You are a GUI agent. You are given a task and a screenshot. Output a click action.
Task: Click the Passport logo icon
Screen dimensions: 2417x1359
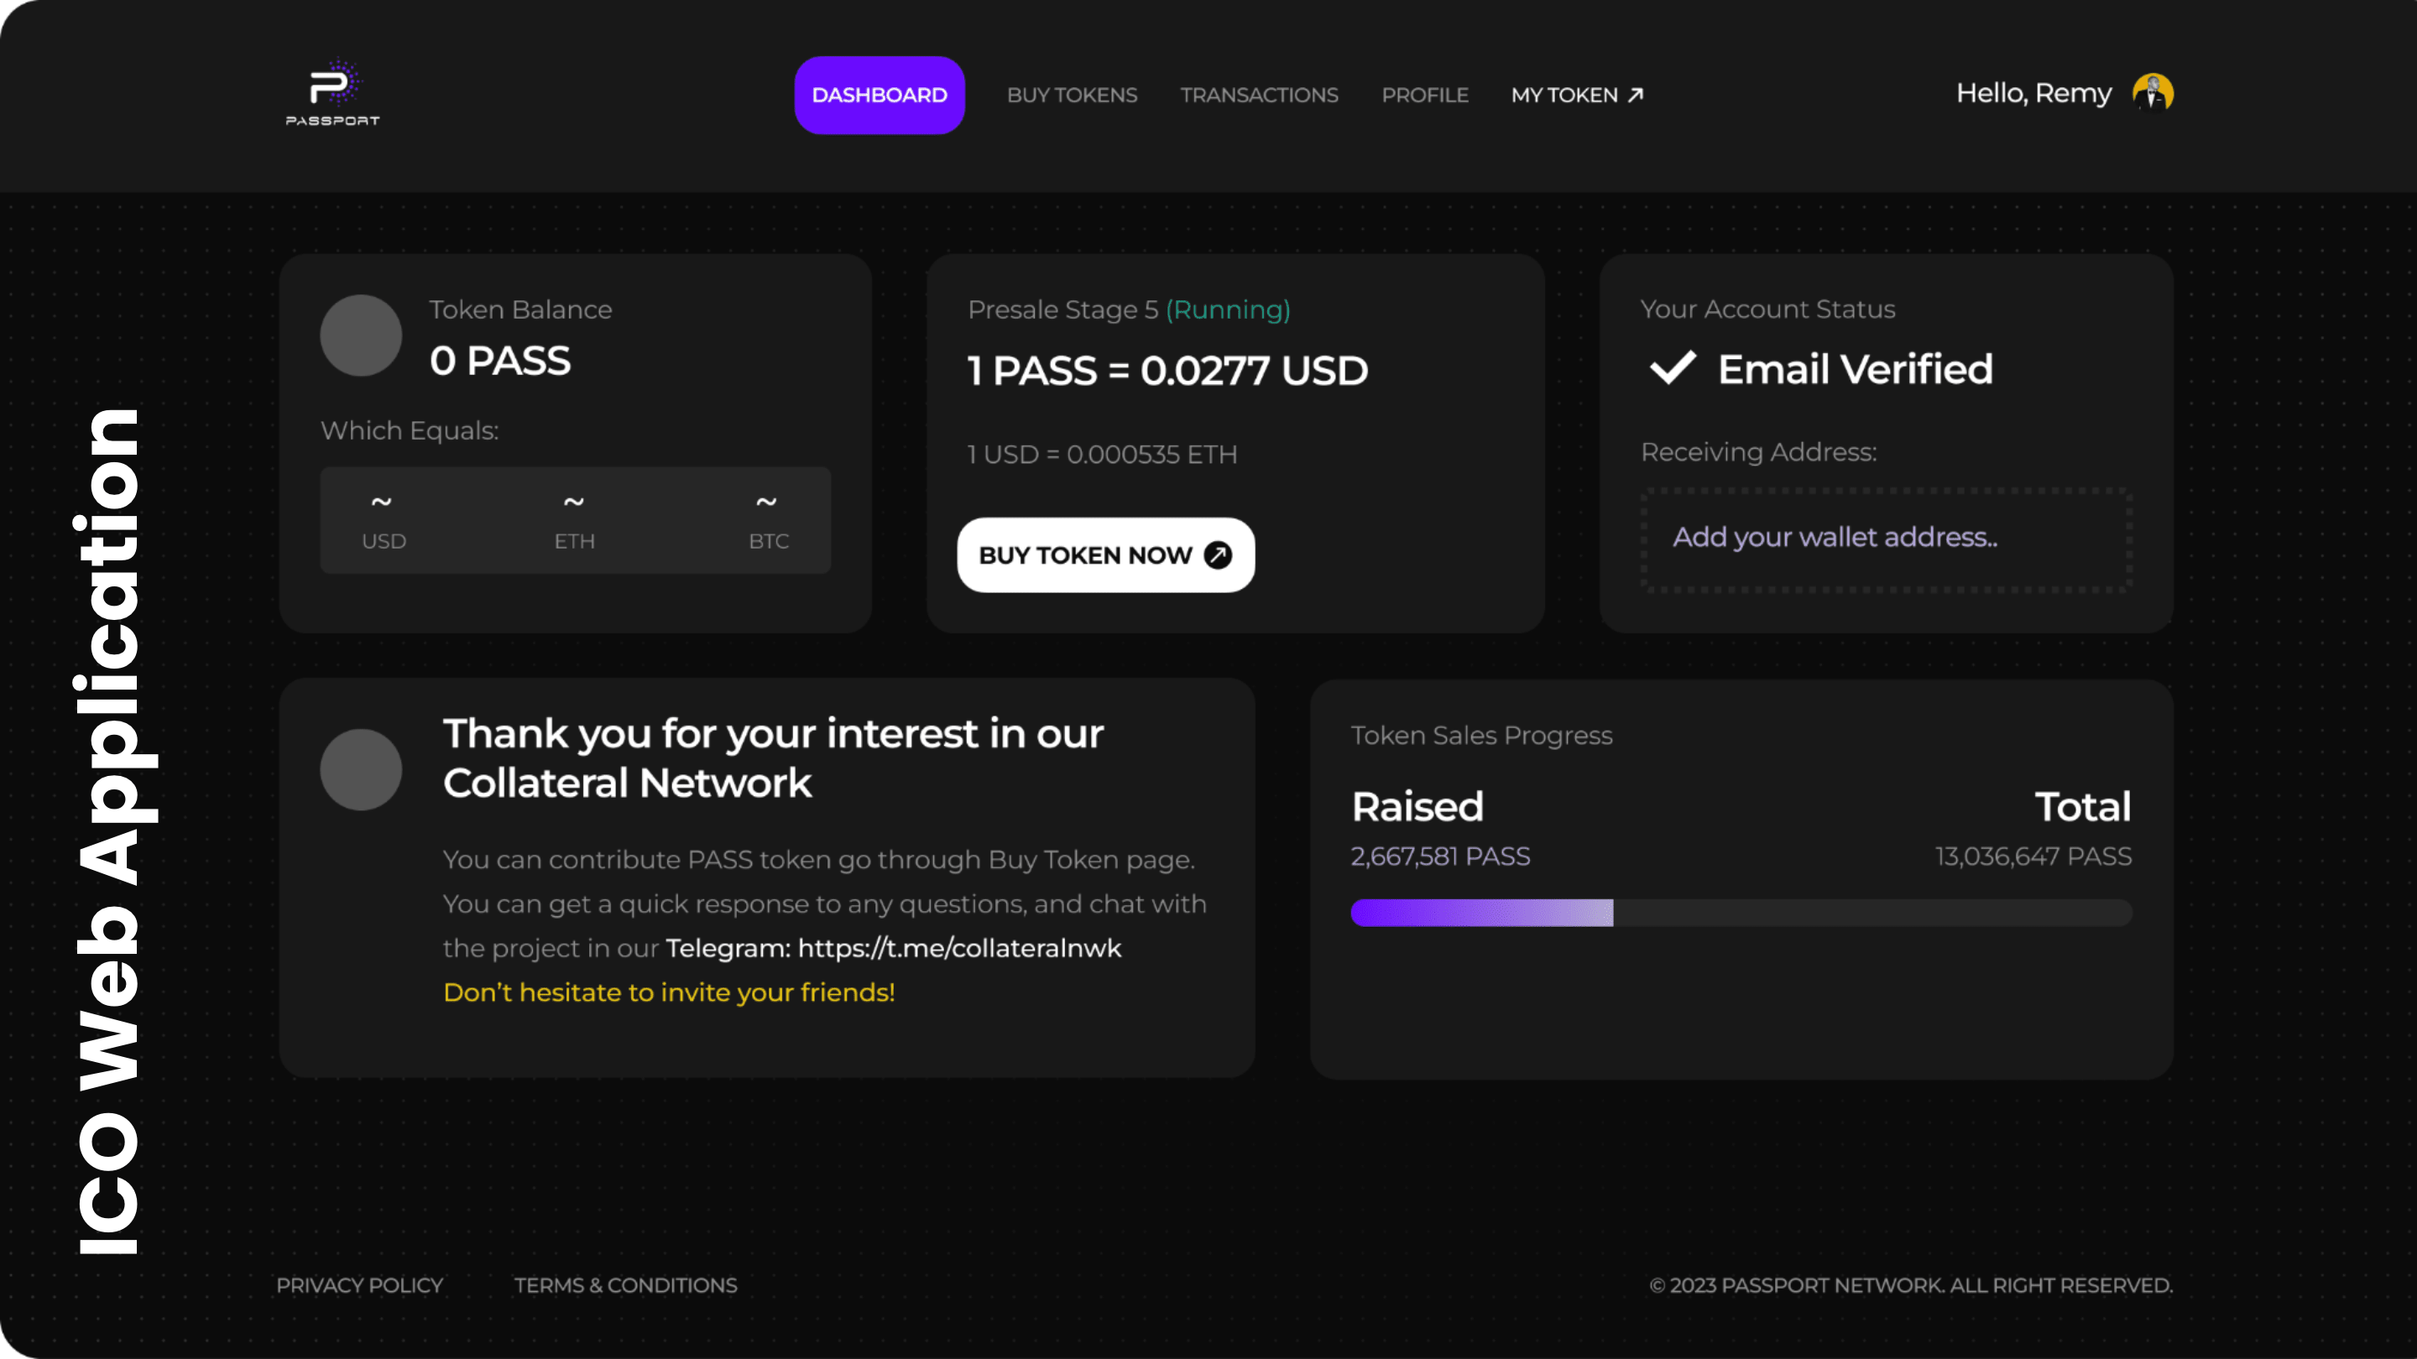333,92
